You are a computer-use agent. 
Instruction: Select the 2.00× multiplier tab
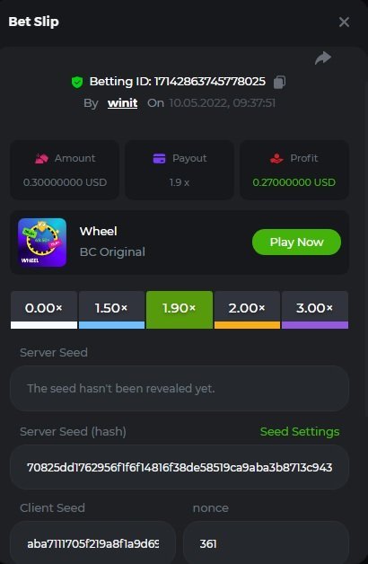(x=247, y=310)
